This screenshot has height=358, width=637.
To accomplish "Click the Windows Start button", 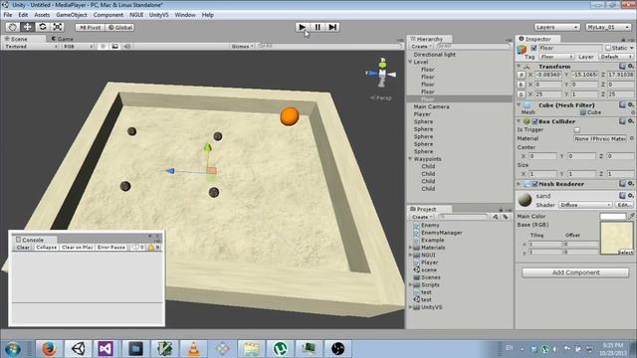I will [13, 349].
